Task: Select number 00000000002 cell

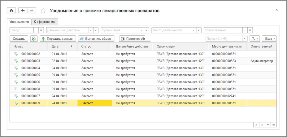Action: click(x=29, y=54)
